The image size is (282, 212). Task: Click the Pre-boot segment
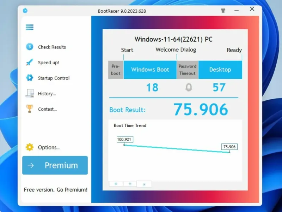(x=116, y=70)
